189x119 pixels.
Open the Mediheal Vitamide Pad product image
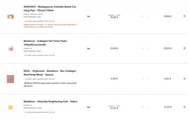(x=10, y=107)
